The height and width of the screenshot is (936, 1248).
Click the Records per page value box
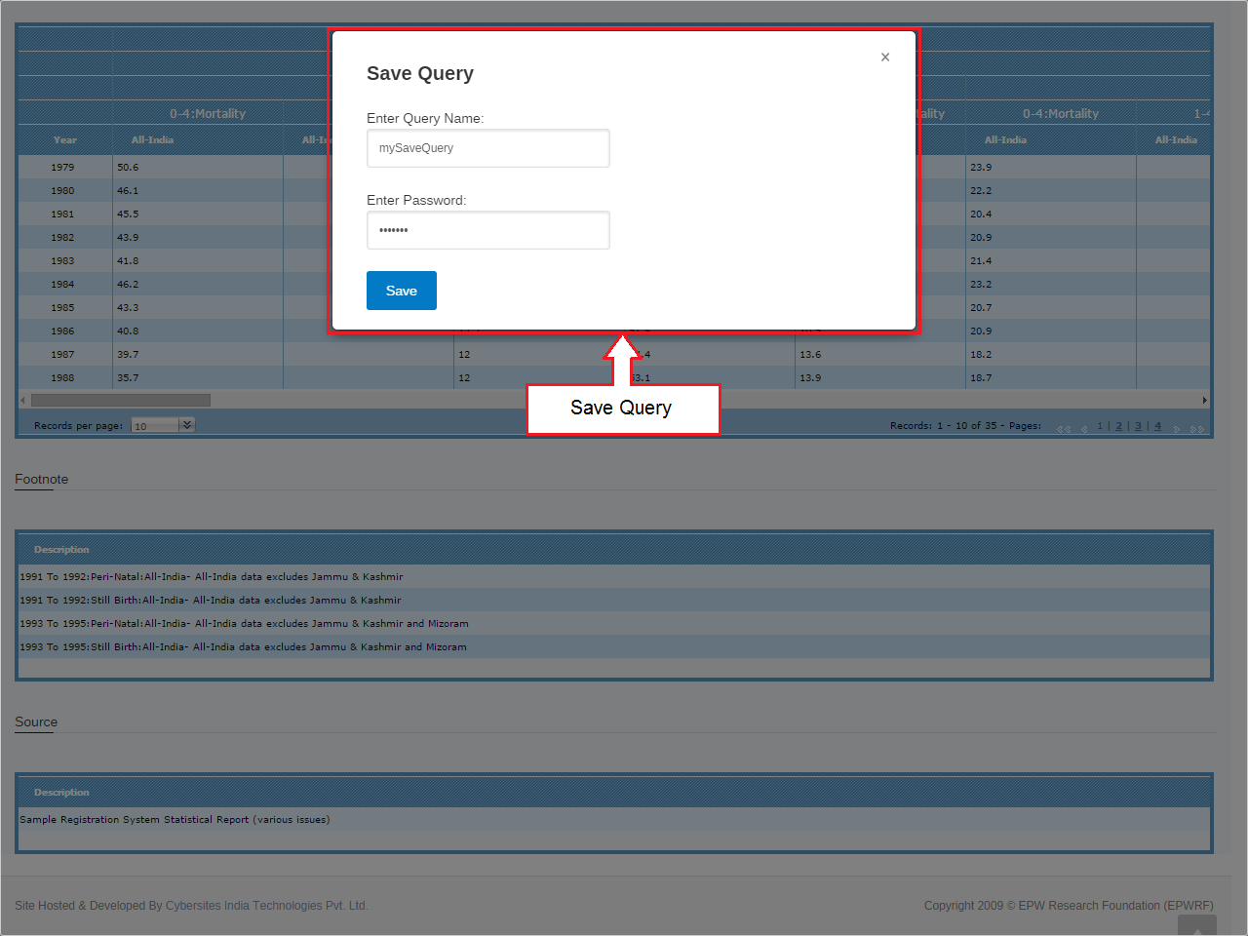coord(155,426)
